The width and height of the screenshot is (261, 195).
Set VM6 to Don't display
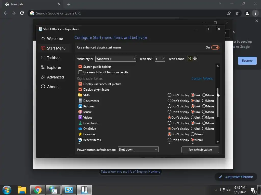point(169,95)
